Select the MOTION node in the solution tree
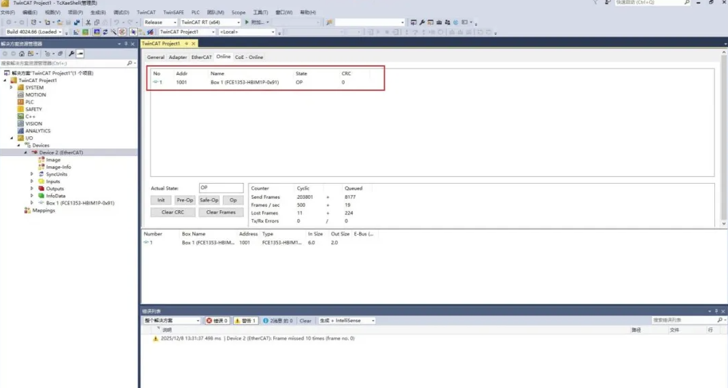Image resolution: width=728 pixels, height=388 pixels. [35, 94]
